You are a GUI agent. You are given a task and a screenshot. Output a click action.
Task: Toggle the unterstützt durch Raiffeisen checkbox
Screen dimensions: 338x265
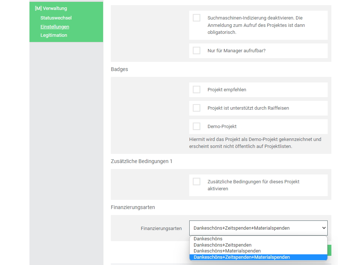tap(197, 108)
